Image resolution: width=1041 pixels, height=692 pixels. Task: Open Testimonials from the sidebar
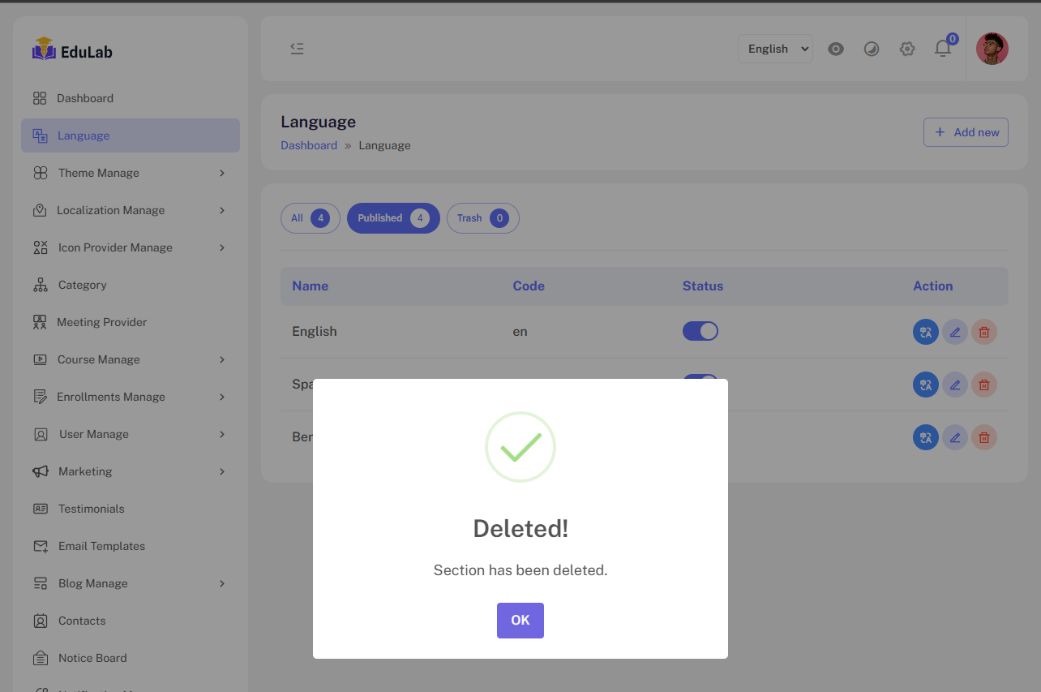[91, 509]
